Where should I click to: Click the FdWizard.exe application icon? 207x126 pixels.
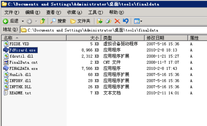click(6, 50)
